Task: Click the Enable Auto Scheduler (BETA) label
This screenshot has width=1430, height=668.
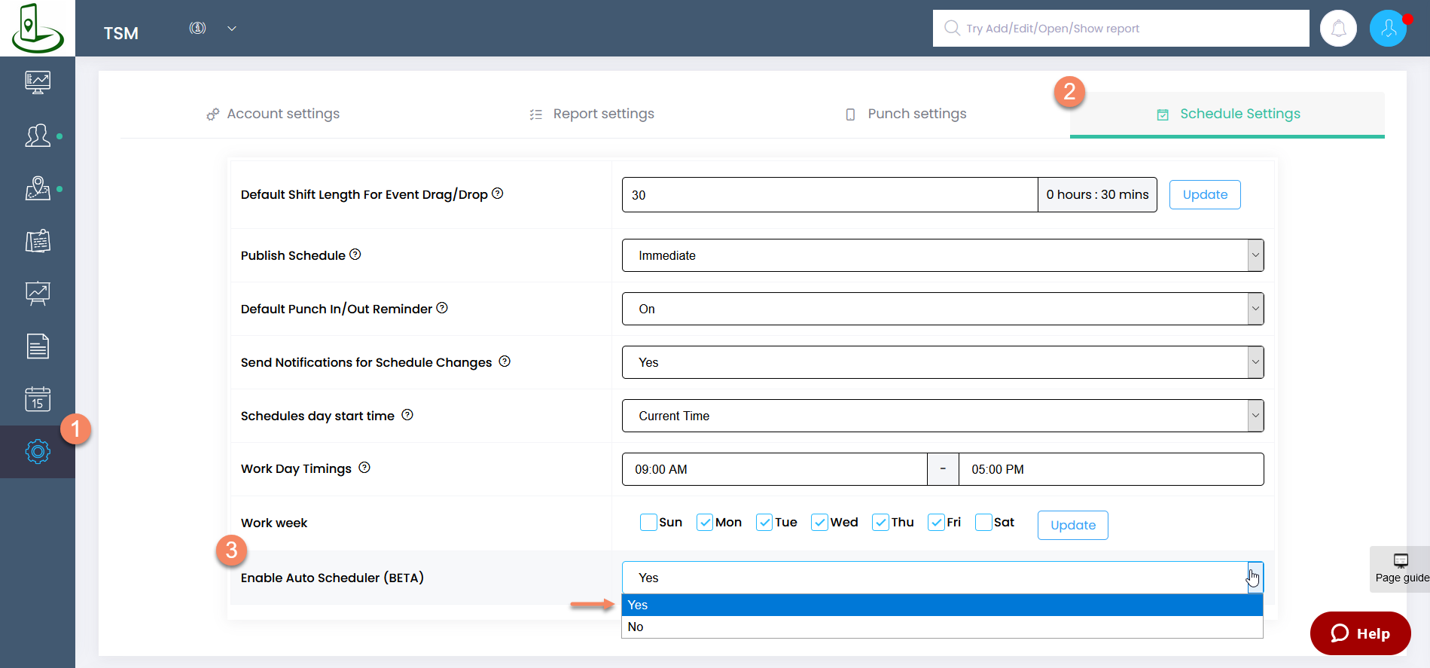Action: pyautogui.click(x=332, y=578)
